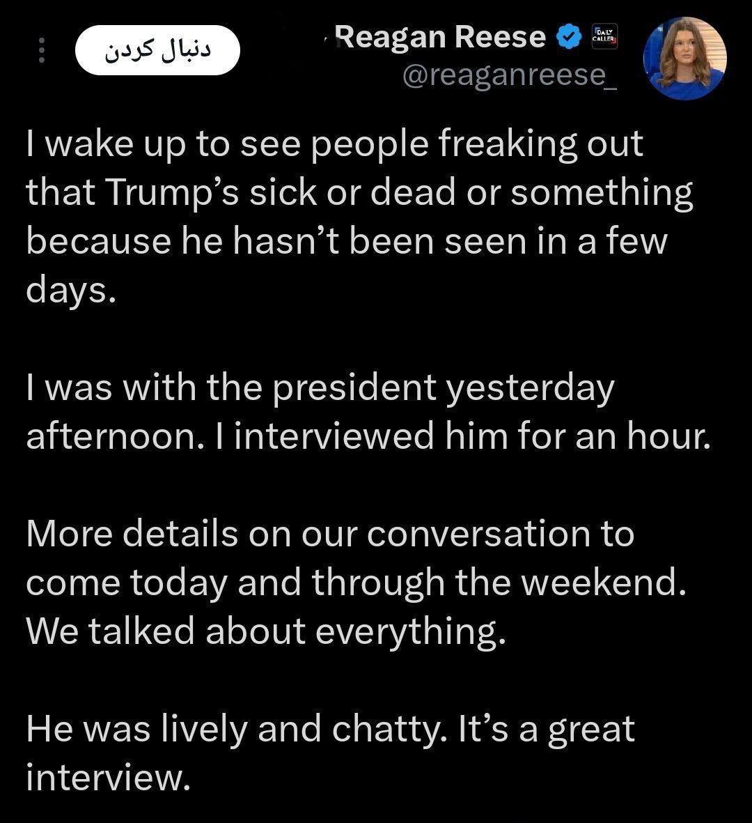Click the line "I wake up to see people freaking out"
Screen dimensions: 752x823
tap(334, 145)
